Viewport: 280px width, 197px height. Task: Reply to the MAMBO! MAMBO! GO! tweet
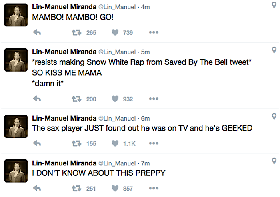(x=37, y=33)
